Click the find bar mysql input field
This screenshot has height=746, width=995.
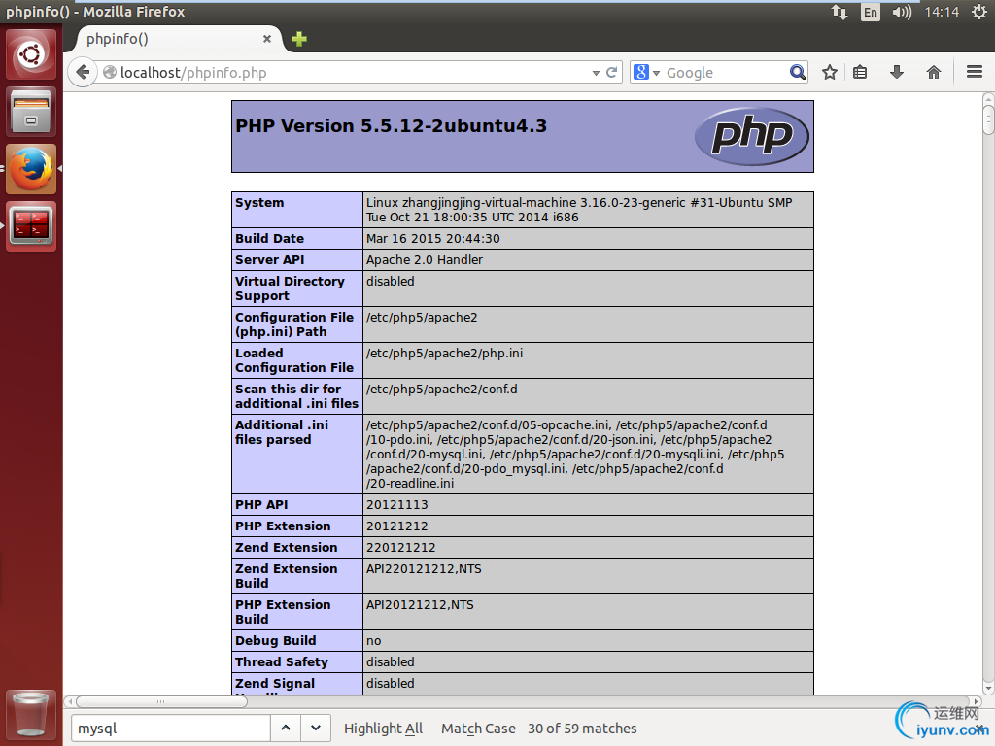[171, 729]
